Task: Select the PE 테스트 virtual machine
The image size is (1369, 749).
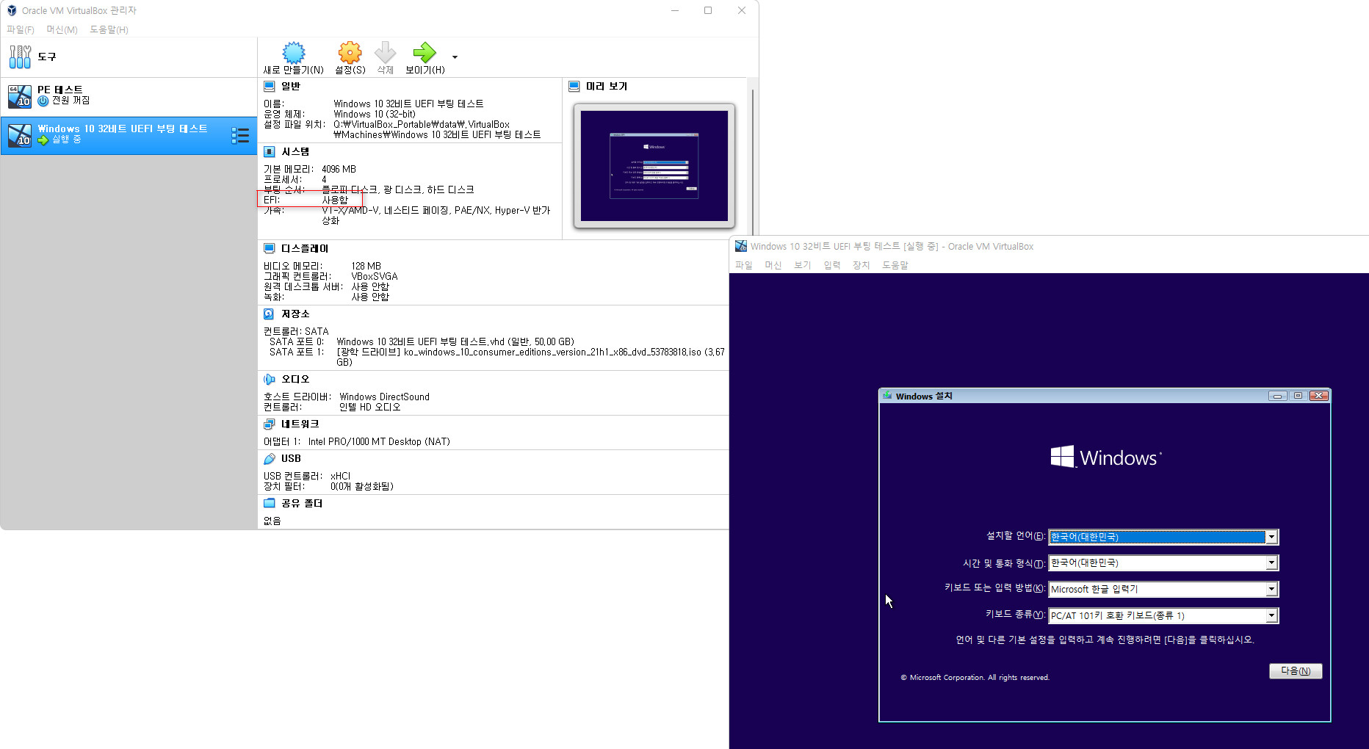Action: coord(129,95)
